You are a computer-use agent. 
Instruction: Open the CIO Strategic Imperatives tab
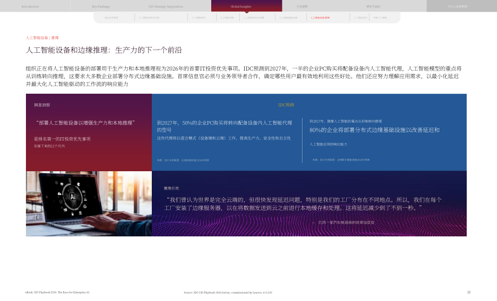166,6
